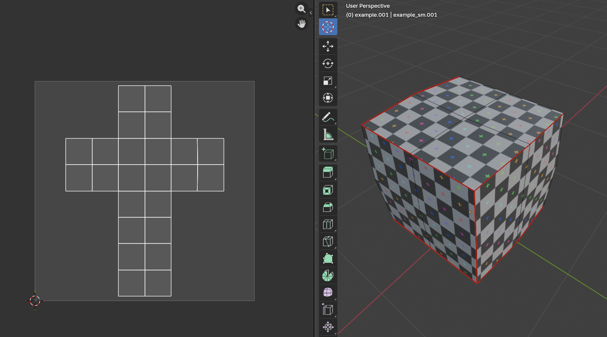Select the Spin tool
Viewport: 607px width, 337px height.
328,275
